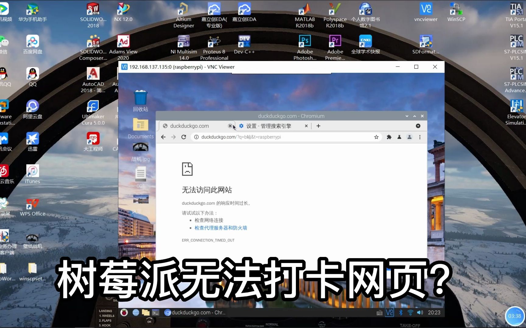Launch NI Multisim 14.0 shortcut
This screenshot has height=328, width=526.
coord(184,48)
